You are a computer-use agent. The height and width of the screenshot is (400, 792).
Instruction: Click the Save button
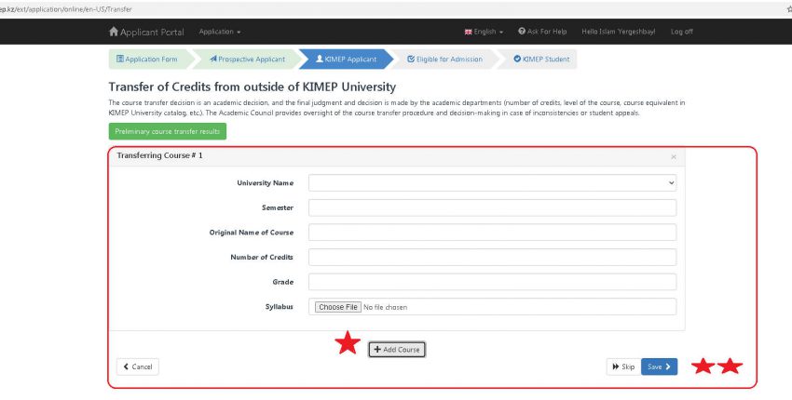pos(659,367)
